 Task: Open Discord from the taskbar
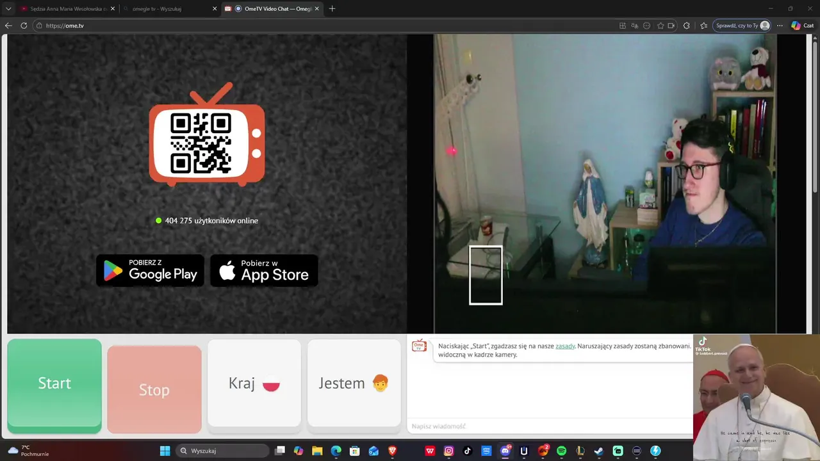click(x=505, y=451)
